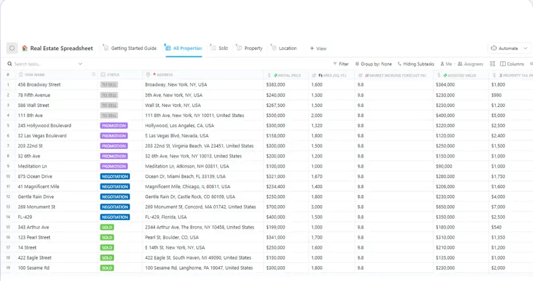Open task 78 Fifth Avenue
This screenshot has width=533, height=281.
(x=34, y=95)
